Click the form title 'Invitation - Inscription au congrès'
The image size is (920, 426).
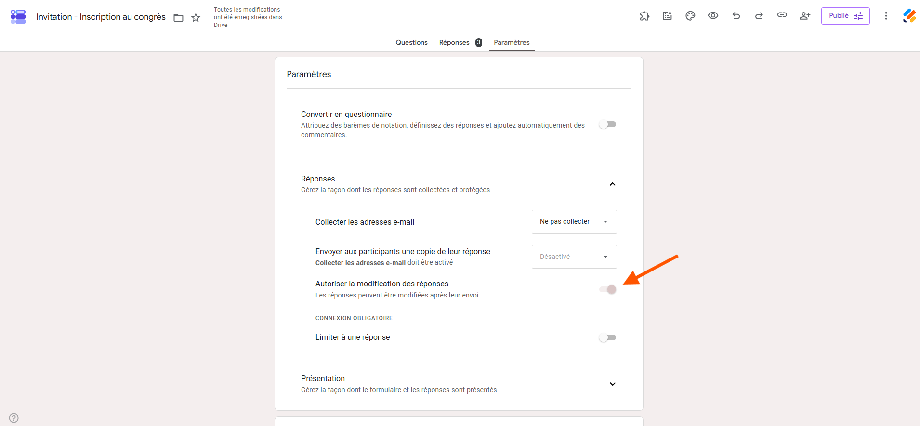[x=101, y=17]
